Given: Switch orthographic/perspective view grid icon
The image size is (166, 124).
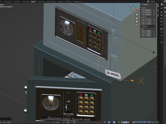Looking at the screenshot, I should point(137,25).
